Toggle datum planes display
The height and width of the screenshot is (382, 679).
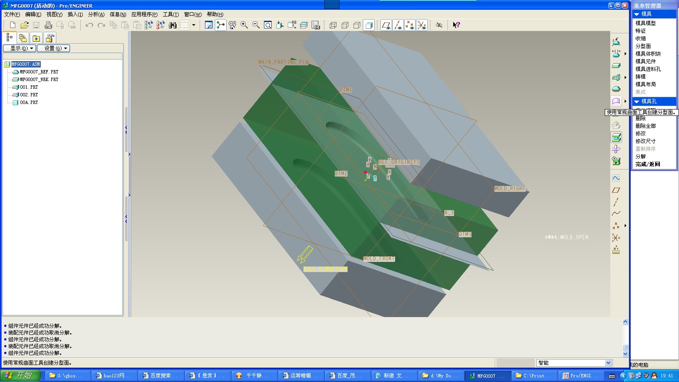click(386, 25)
